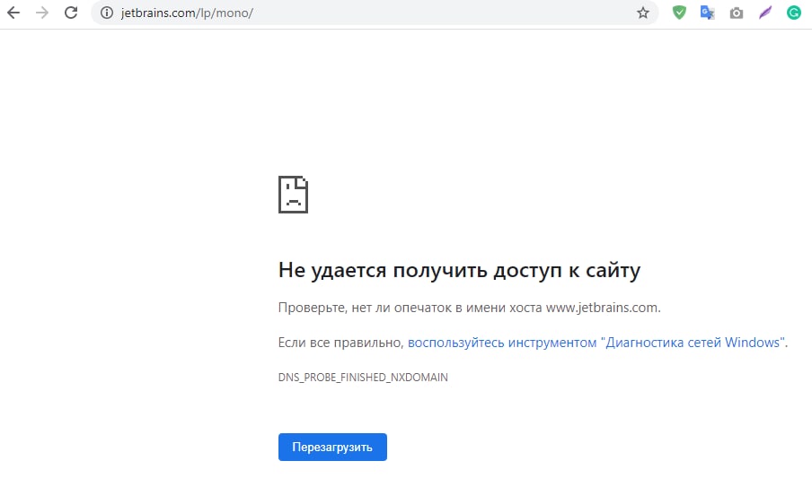Viewport: 812px width, 487px height.
Task: Bookmark this page with the star icon
Action: coord(642,13)
